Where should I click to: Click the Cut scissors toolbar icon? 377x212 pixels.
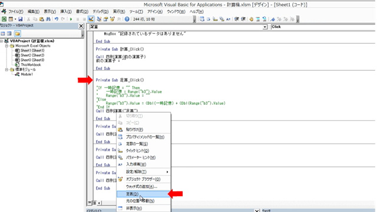coord(28,19)
